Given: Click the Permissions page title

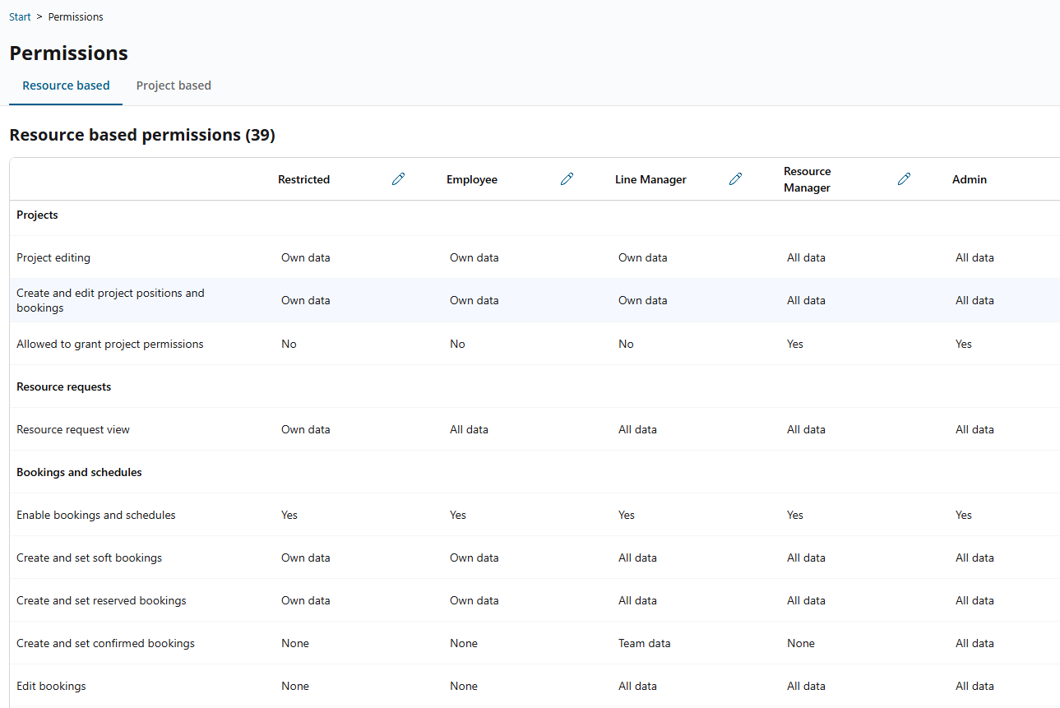Looking at the screenshot, I should 69,53.
